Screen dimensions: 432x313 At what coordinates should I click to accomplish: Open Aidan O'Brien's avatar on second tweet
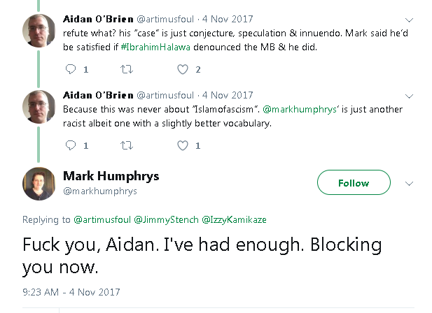pos(36,106)
